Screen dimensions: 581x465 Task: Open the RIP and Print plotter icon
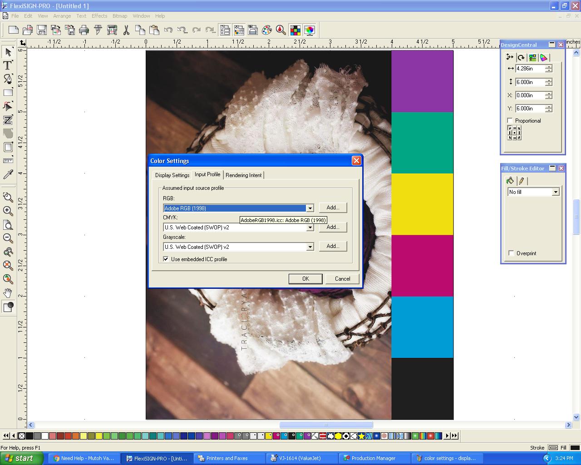[112, 30]
